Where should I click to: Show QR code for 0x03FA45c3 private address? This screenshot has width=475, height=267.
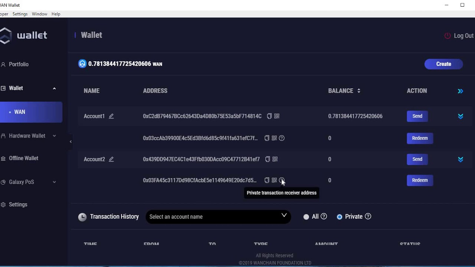[x=274, y=180]
